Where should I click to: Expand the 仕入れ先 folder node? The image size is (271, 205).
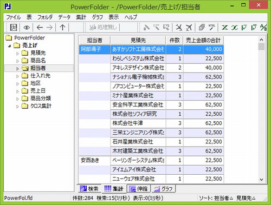click(17, 76)
